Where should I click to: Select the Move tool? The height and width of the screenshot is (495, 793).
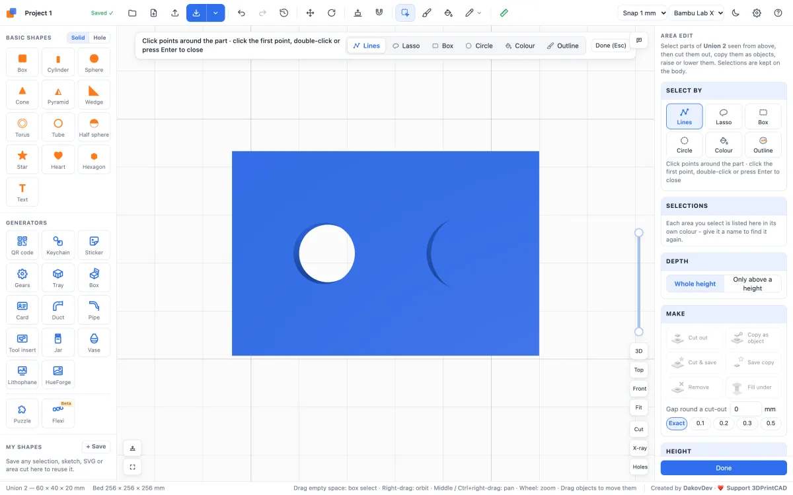pyautogui.click(x=310, y=13)
